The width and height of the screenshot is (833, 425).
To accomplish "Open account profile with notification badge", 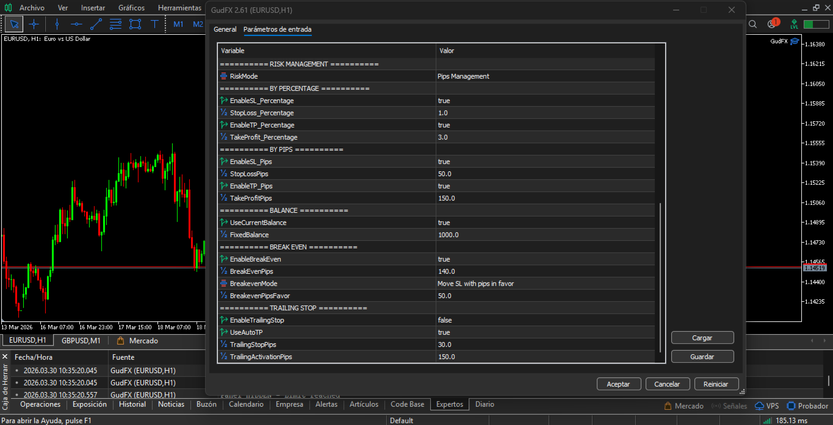I will [773, 24].
